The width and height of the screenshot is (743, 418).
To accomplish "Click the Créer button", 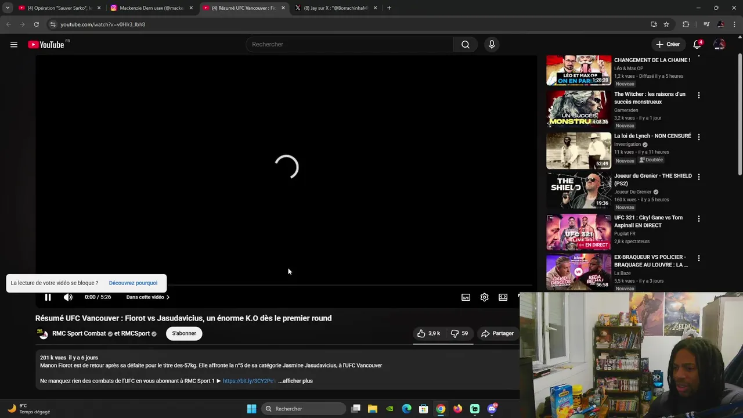I will click(x=668, y=45).
